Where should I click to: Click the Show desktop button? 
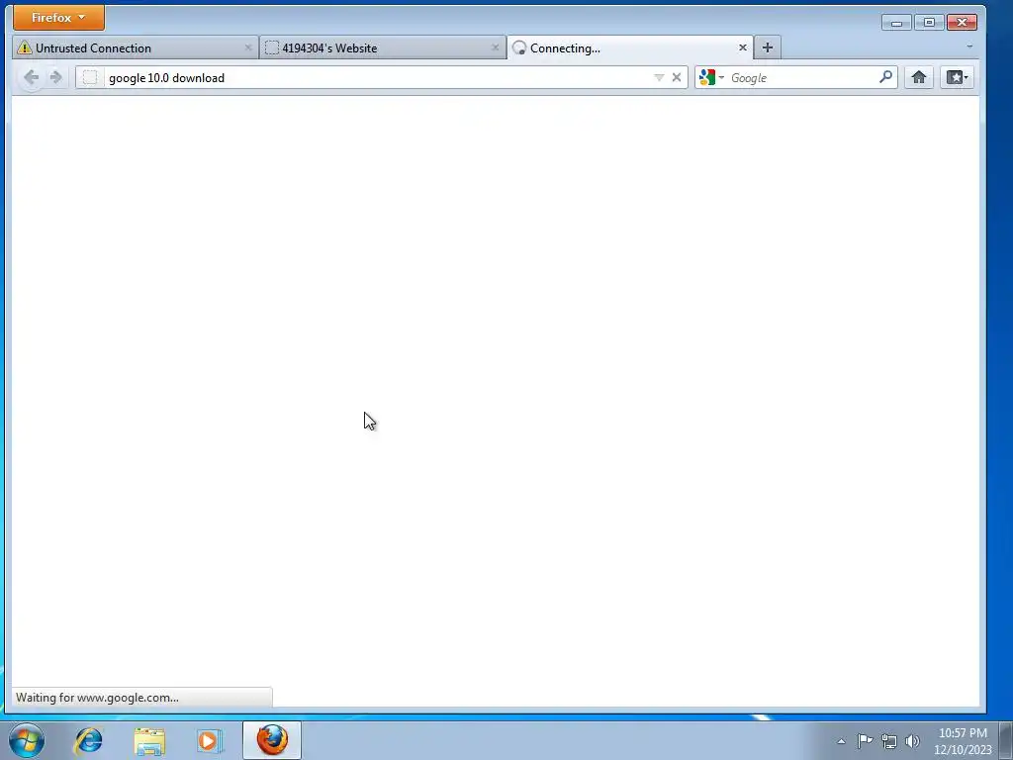point(1006,740)
